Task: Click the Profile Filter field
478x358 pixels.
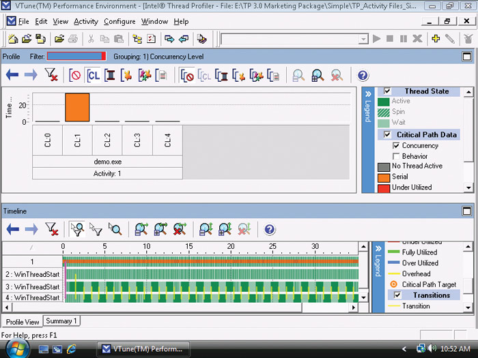Action: coord(76,57)
